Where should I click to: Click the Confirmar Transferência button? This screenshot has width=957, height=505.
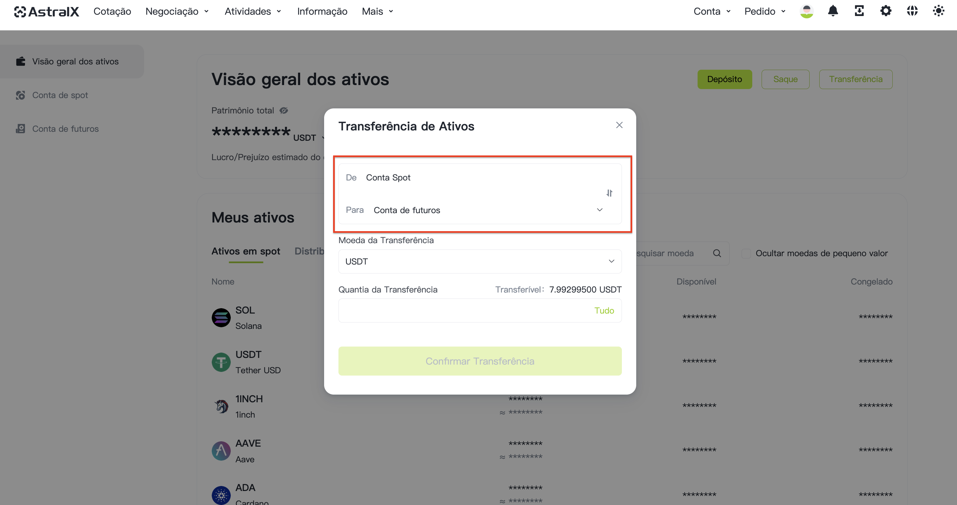480,361
